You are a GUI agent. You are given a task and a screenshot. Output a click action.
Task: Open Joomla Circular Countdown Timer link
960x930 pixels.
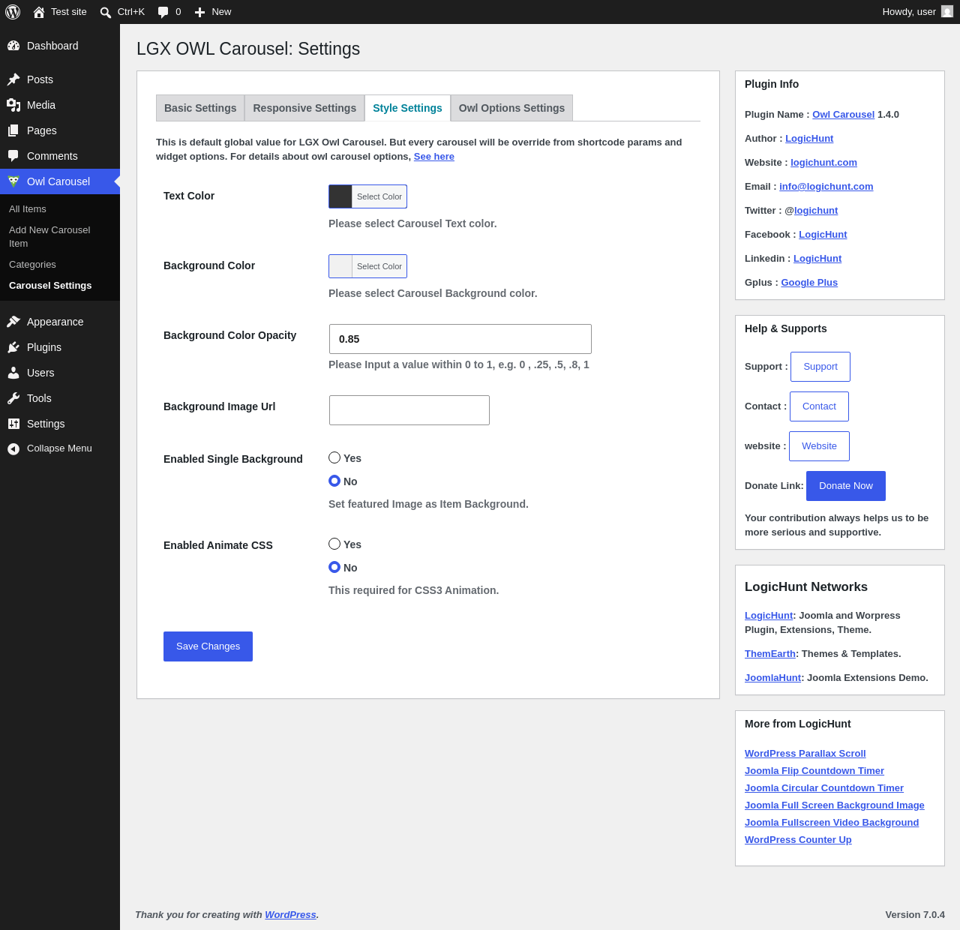pos(824,788)
